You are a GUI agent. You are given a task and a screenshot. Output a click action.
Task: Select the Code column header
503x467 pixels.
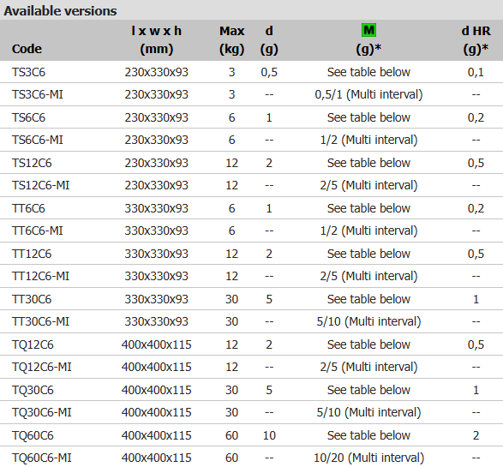click(27, 49)
